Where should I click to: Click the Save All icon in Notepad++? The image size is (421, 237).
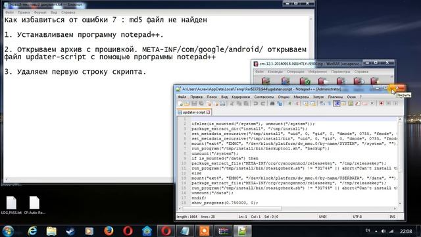coord(201,103)
